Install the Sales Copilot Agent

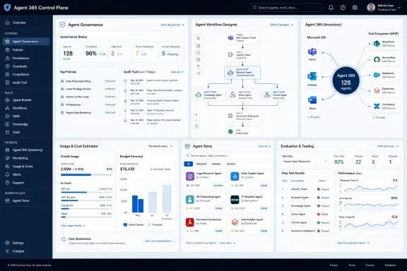[x=264, y=186]
